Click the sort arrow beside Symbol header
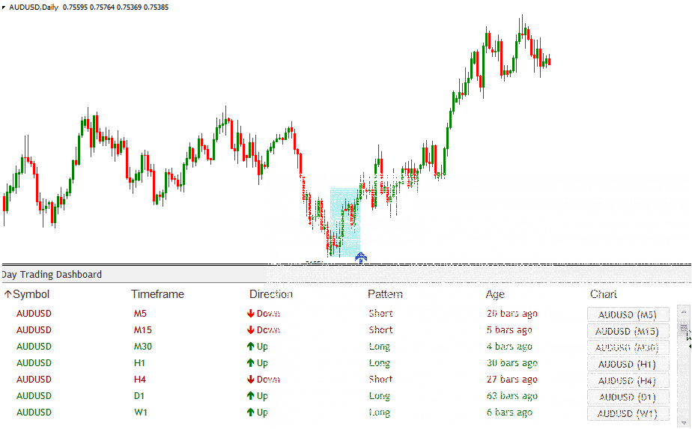Viewport: 692px width, 429px height. (7, 294)
